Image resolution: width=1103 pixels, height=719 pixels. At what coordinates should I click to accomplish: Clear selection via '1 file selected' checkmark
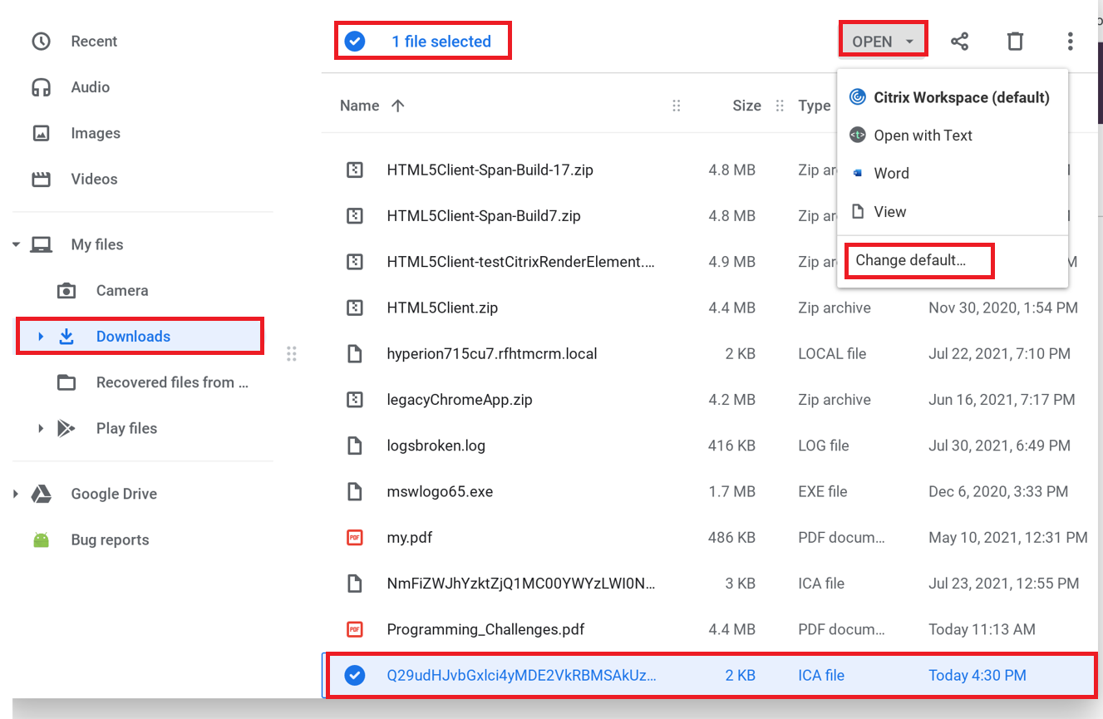point(355,42)
